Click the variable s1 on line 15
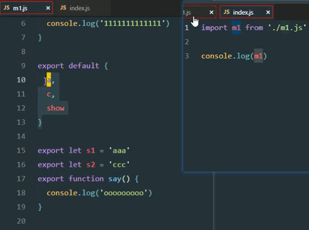This screenshot has height=230, width=309. pyautogui.click(x=90, y=151)
